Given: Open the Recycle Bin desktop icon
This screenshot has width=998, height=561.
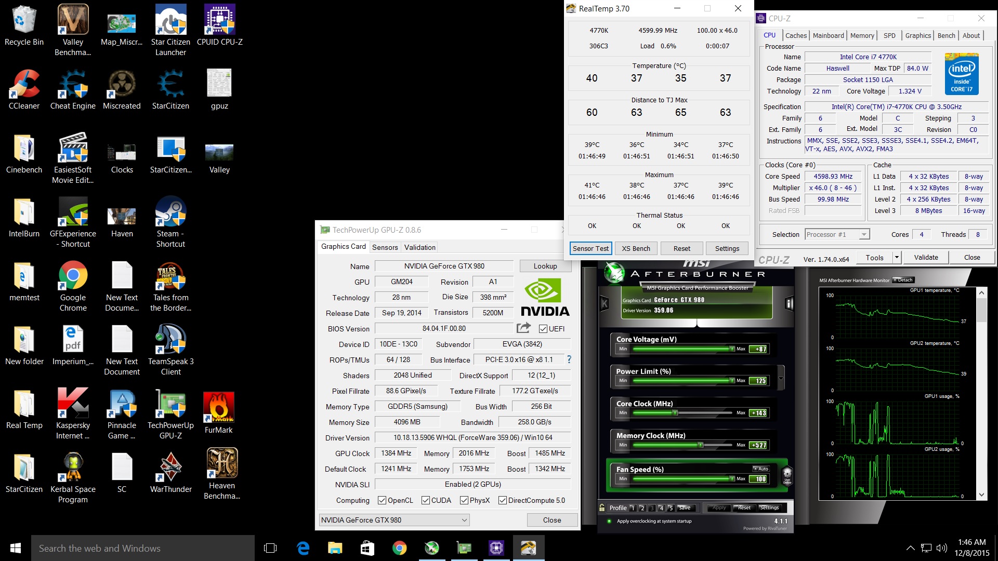Looking at the screenshot, I should tap(24, 25).
